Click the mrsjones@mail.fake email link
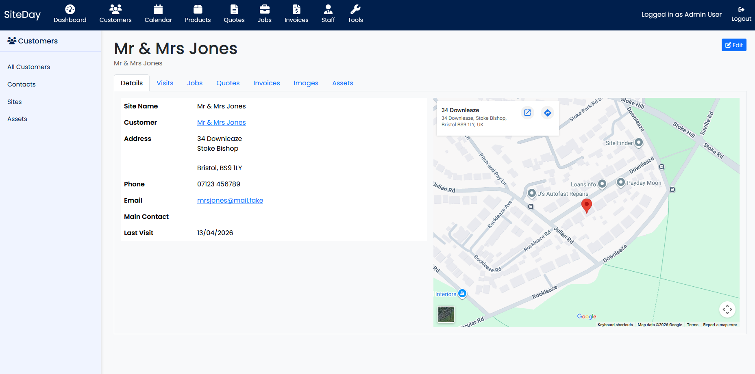Viewport: 755px width, 374px height. click(x=230, y=200)
